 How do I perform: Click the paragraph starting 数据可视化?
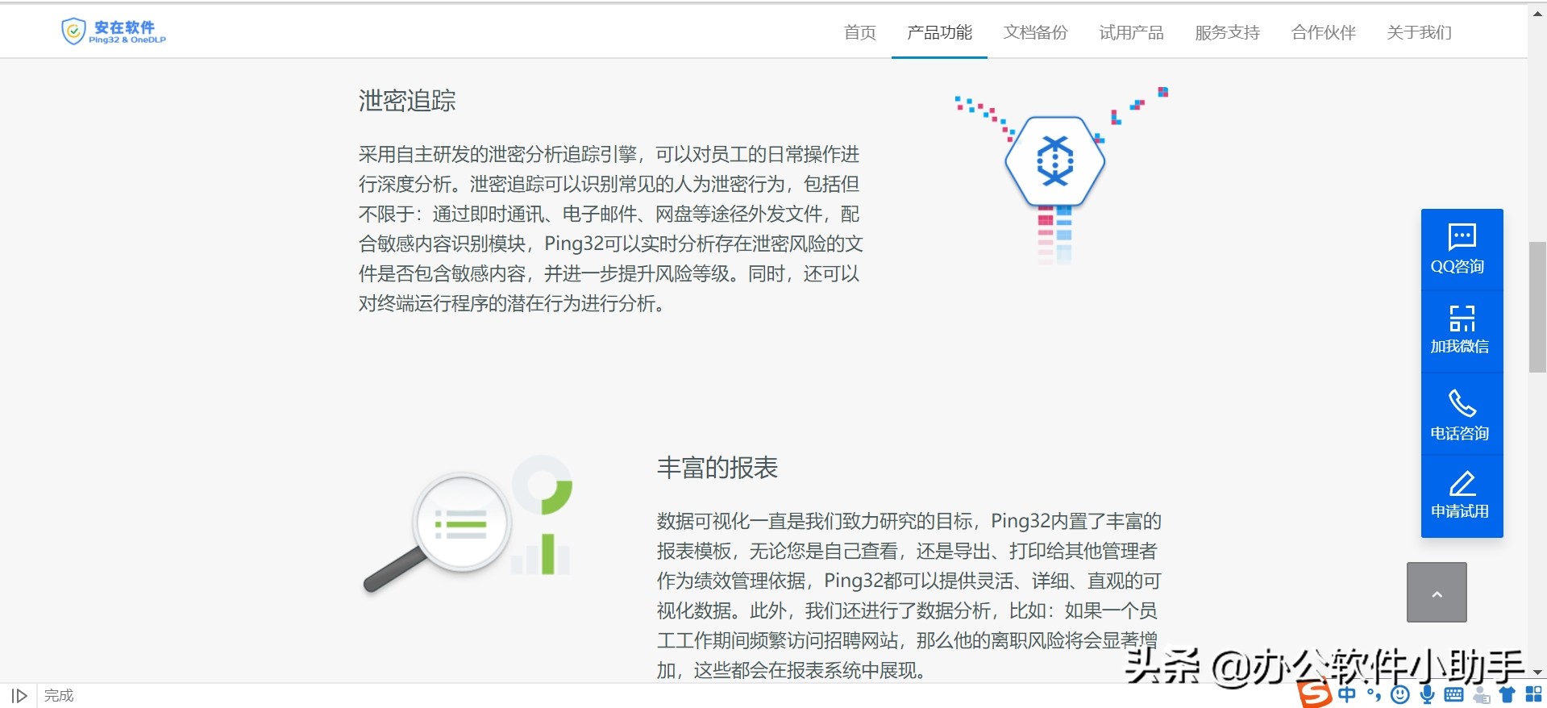pos(909,595)
